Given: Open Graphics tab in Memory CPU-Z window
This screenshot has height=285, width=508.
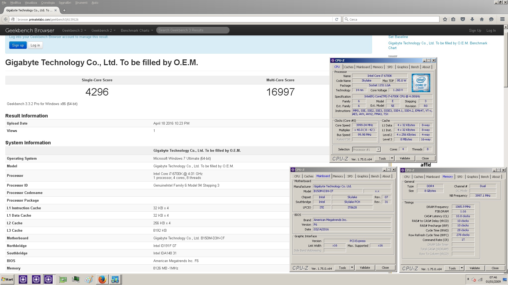Looking at the screenshot, I should tap(472, 177).
